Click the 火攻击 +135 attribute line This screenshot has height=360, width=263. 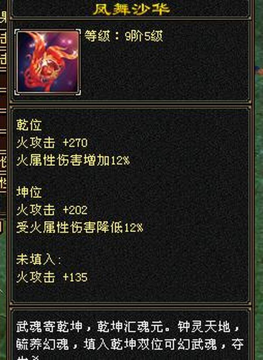tap(52, 277)
